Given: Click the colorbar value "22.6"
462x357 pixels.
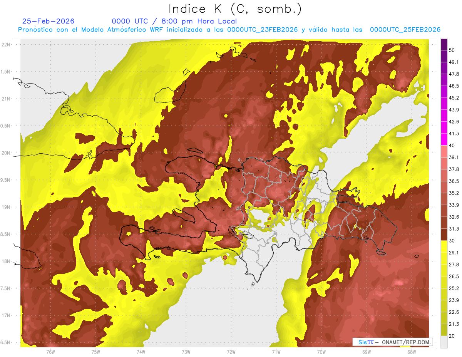Looking at the screenshot, I should [454, 312].
